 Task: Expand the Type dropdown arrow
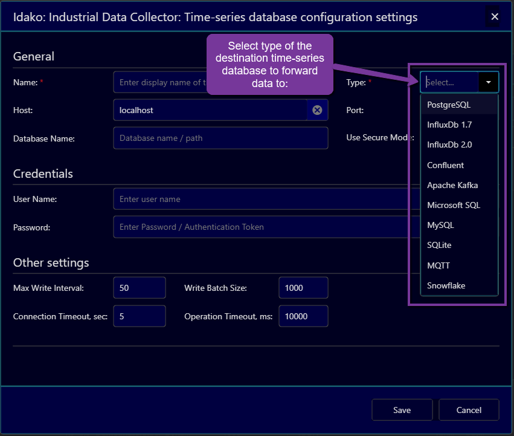[x=488, y=82]
